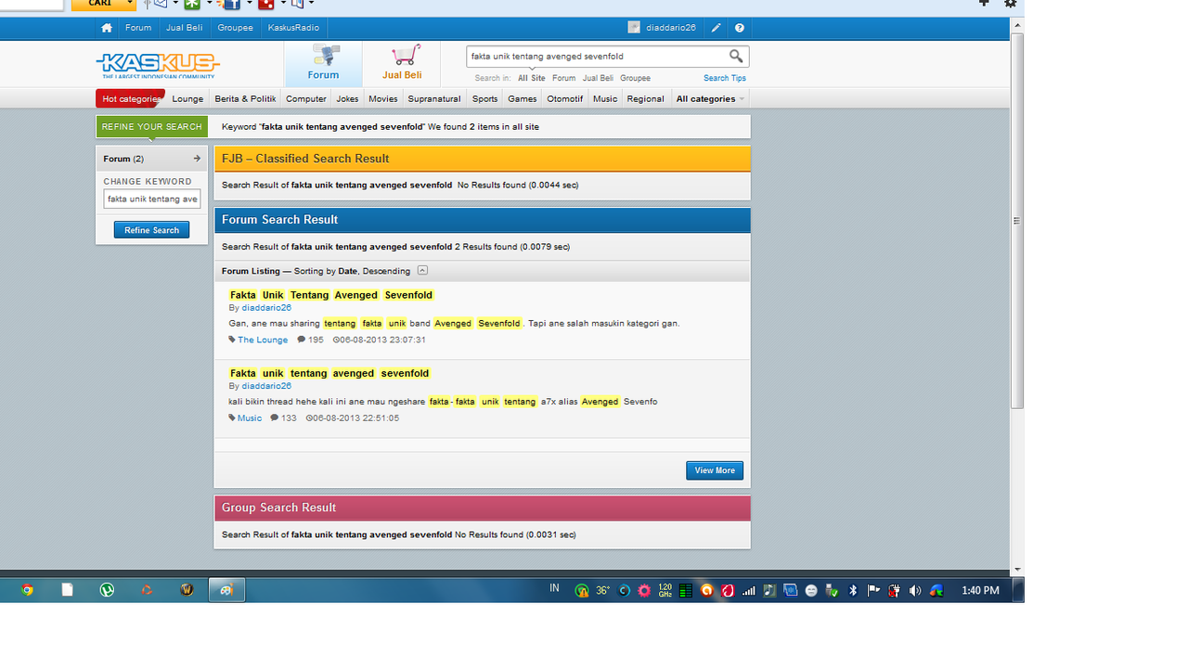Open Hot categories menu
The height and width of the screenshot is (668, 1188).
pyautogui.click(x=130, y=98)
